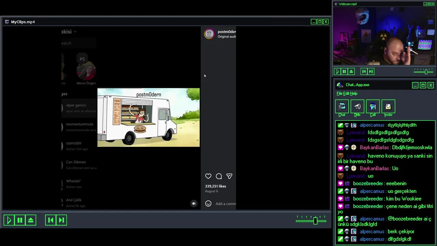Close the Webcam.mp4 window
Viewport: 437px width, 246px height.
click(433, 4)
